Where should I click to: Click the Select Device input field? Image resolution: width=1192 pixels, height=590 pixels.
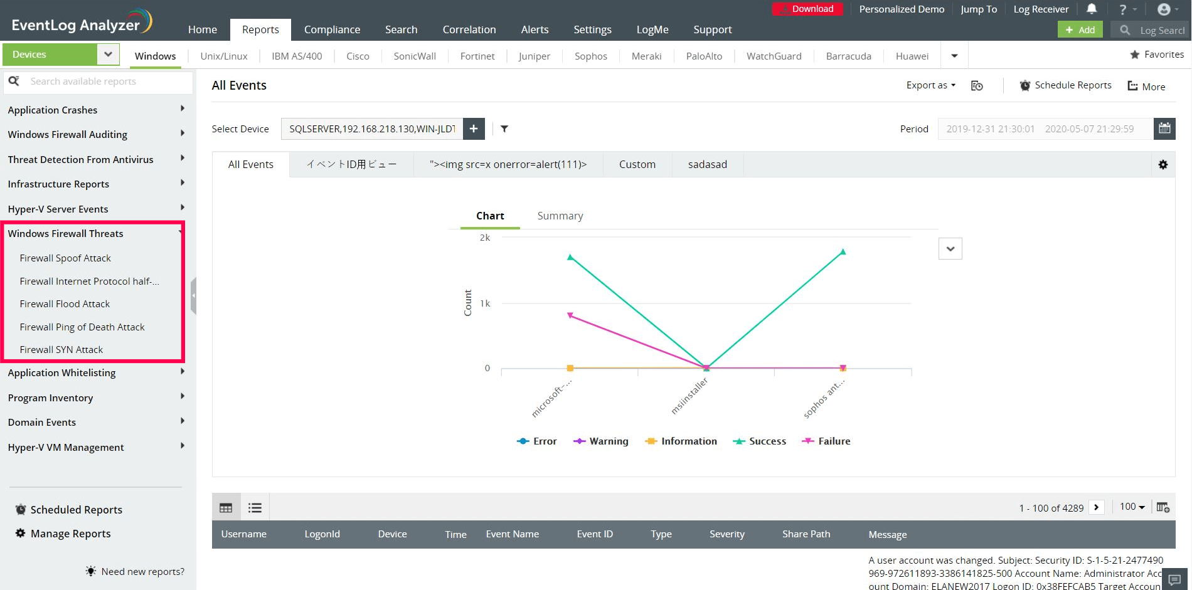372,129
